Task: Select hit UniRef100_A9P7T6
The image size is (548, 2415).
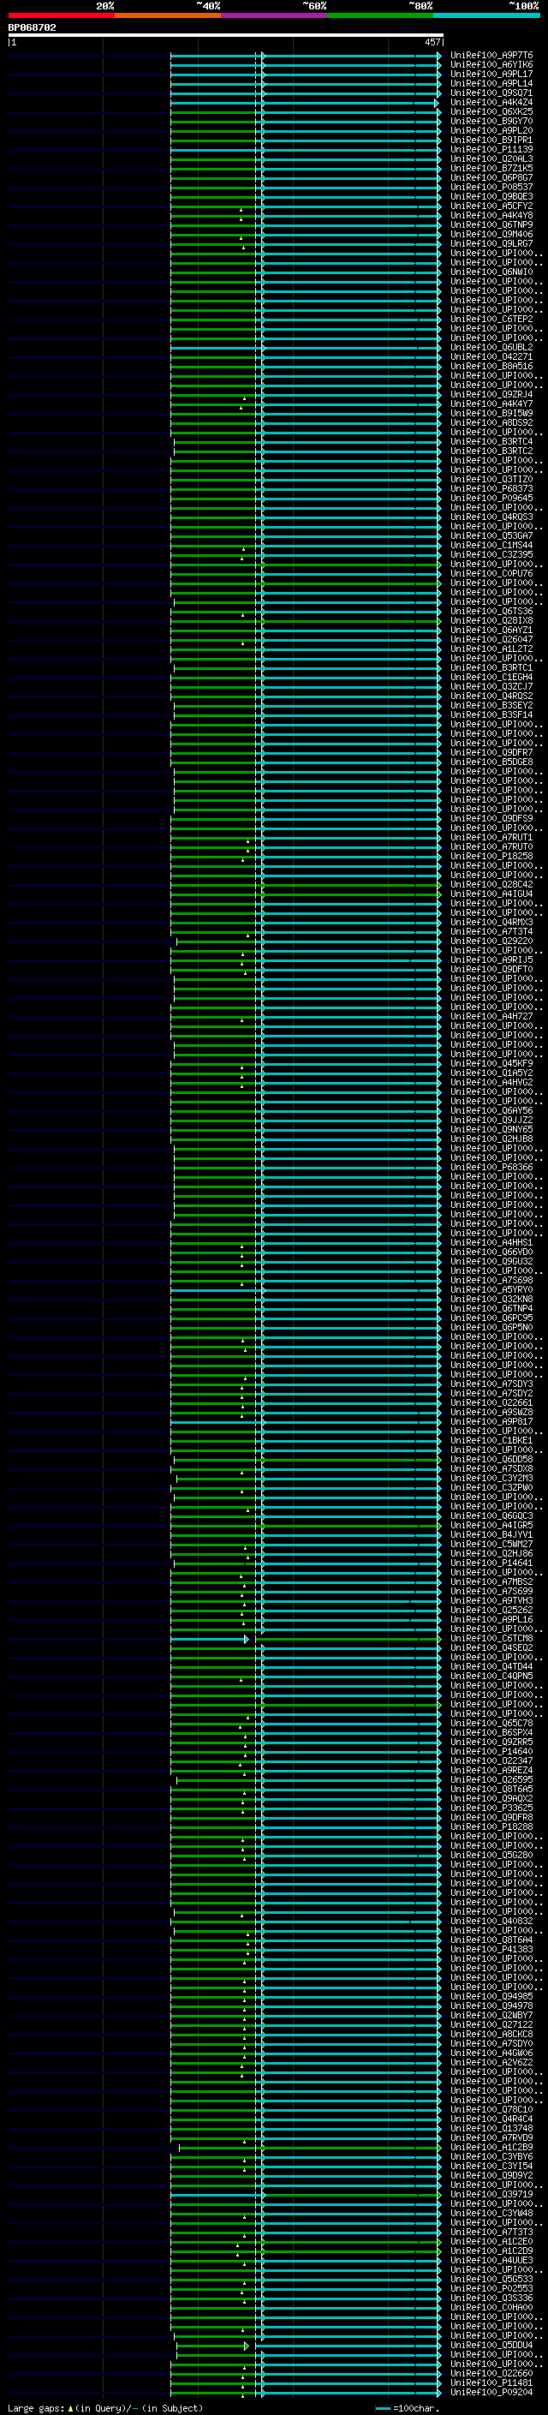Action: 491,56
